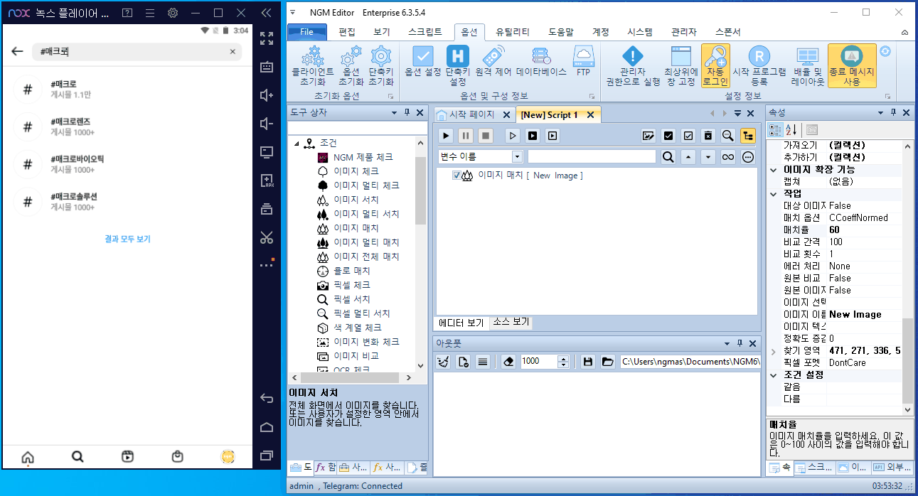Open the 아웃풋 panel dropdown arrow

click(727, 343)
